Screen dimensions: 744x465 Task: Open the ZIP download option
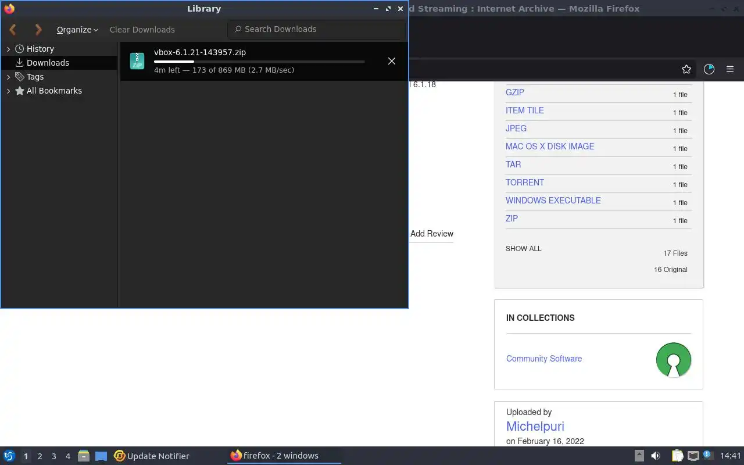pos(512,219)
